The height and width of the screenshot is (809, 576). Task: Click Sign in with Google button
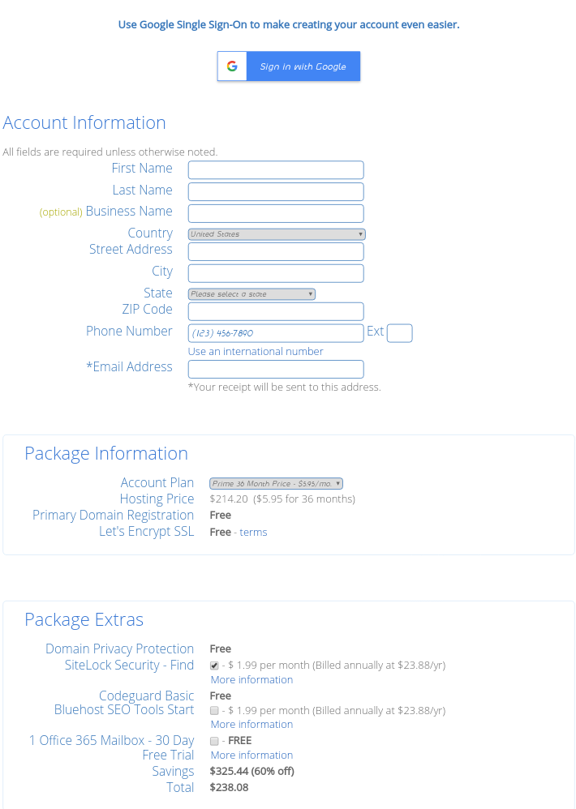[x=303, y=66]
